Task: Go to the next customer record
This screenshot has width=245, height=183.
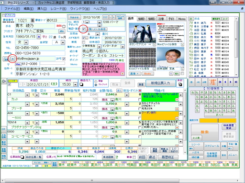Action: click(231, 82)
